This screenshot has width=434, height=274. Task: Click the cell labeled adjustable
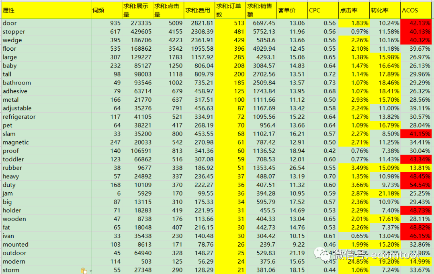pos(46,108)
